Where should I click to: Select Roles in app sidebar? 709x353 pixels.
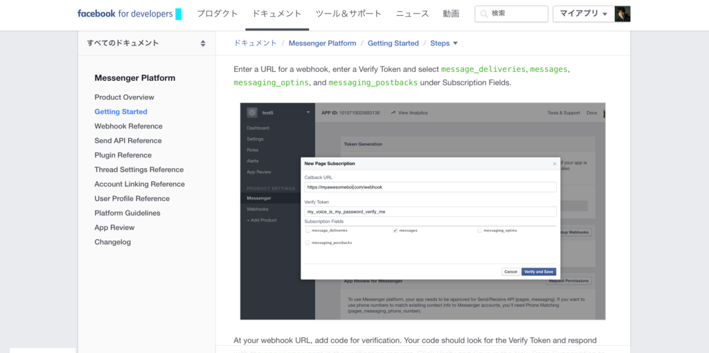coord(253,150)
